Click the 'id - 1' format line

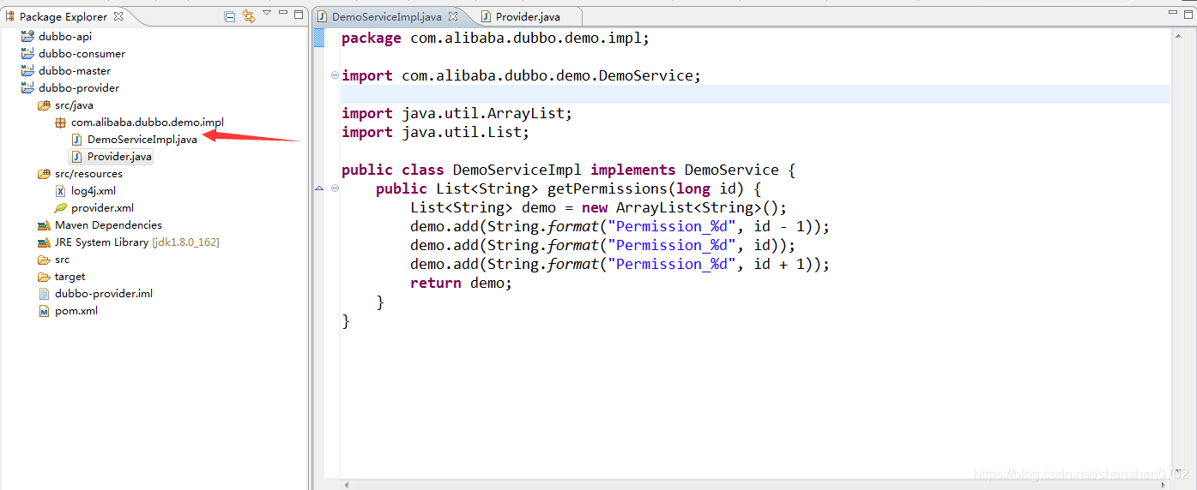tap(620, 226)
